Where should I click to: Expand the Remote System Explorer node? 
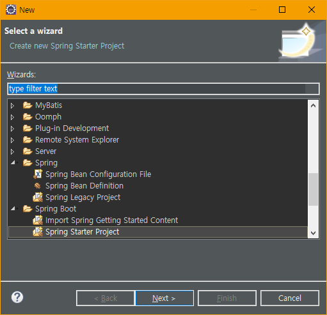tap(12, 140)
